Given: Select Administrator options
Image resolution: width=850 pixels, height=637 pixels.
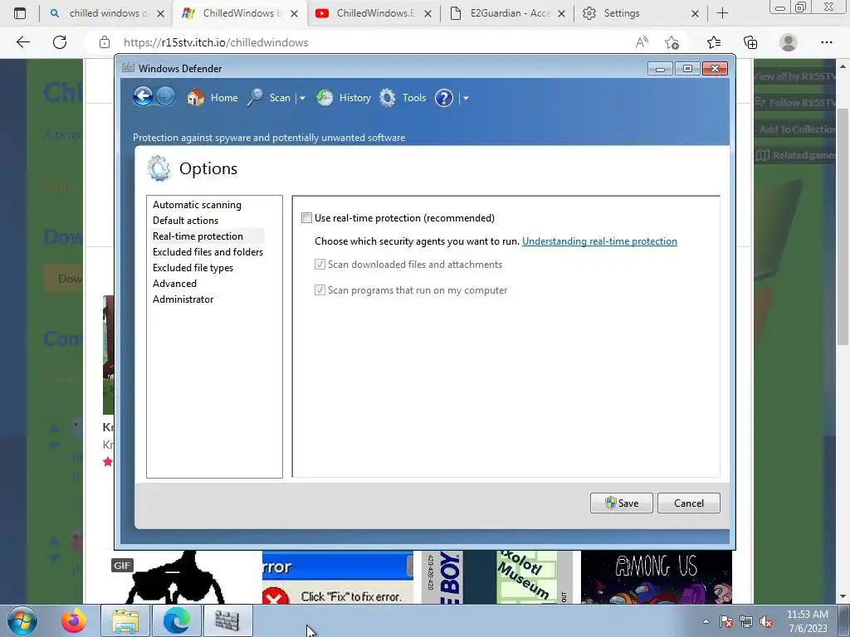Looking at the screenshot, I should pyautogui.click(x=183, y=299).
